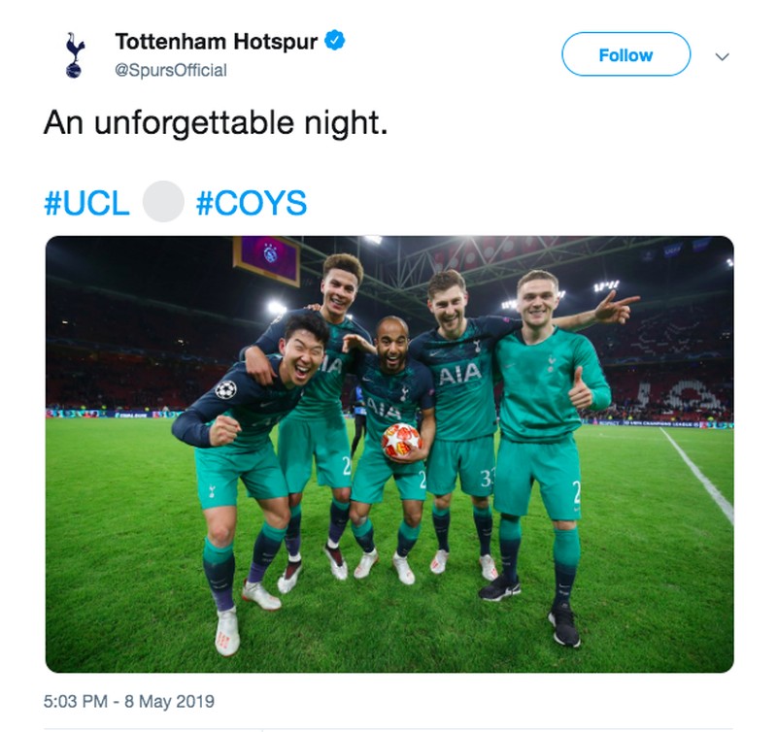Click the thumbs-up hand in the photo

coord(580,391)
